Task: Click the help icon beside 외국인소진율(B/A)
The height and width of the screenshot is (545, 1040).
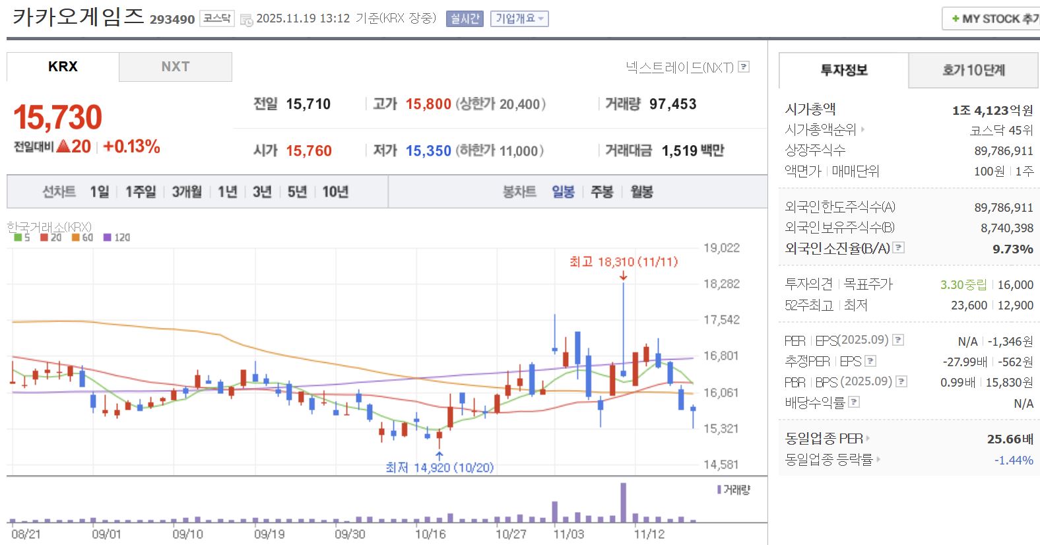Action: point(899,247)
